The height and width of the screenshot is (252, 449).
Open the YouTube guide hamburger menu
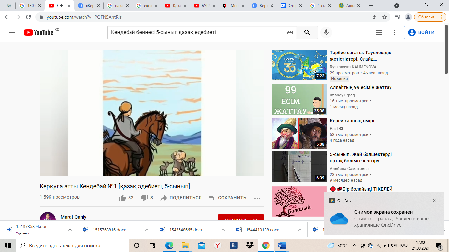pos(12,32)
